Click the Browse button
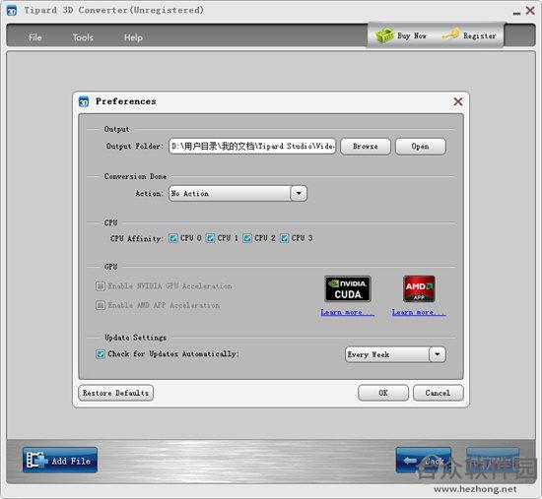542x499 pixels. click(x=366, y=147)
